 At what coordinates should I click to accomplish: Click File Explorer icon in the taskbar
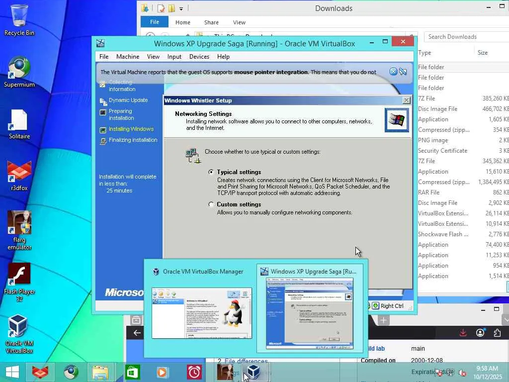(x=100, y=372)
